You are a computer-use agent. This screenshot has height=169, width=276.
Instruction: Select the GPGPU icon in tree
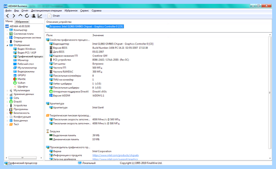15,75
